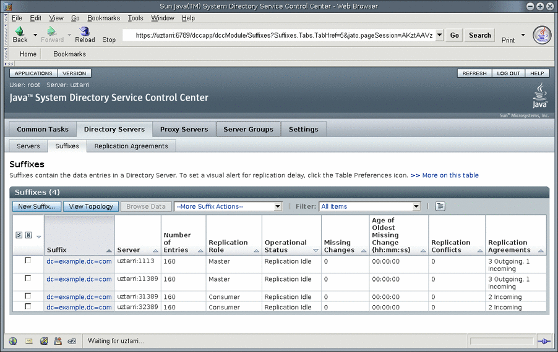
Task: Open More on this table link
Action: [444, 175]
